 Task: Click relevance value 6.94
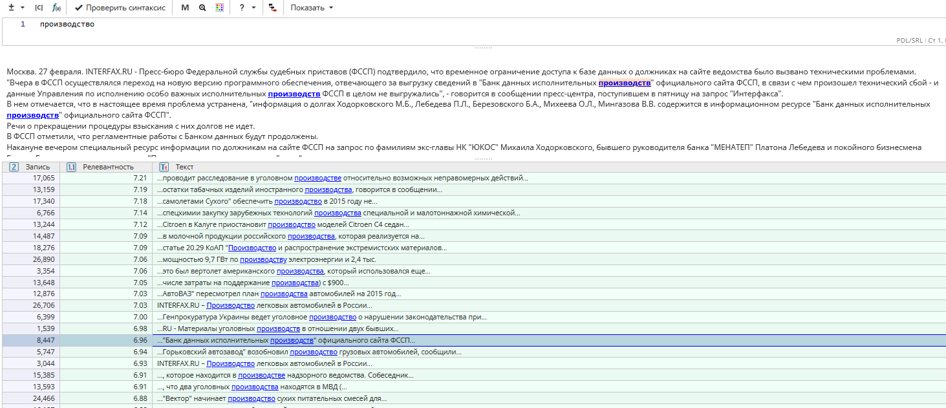tap(140, 352)
